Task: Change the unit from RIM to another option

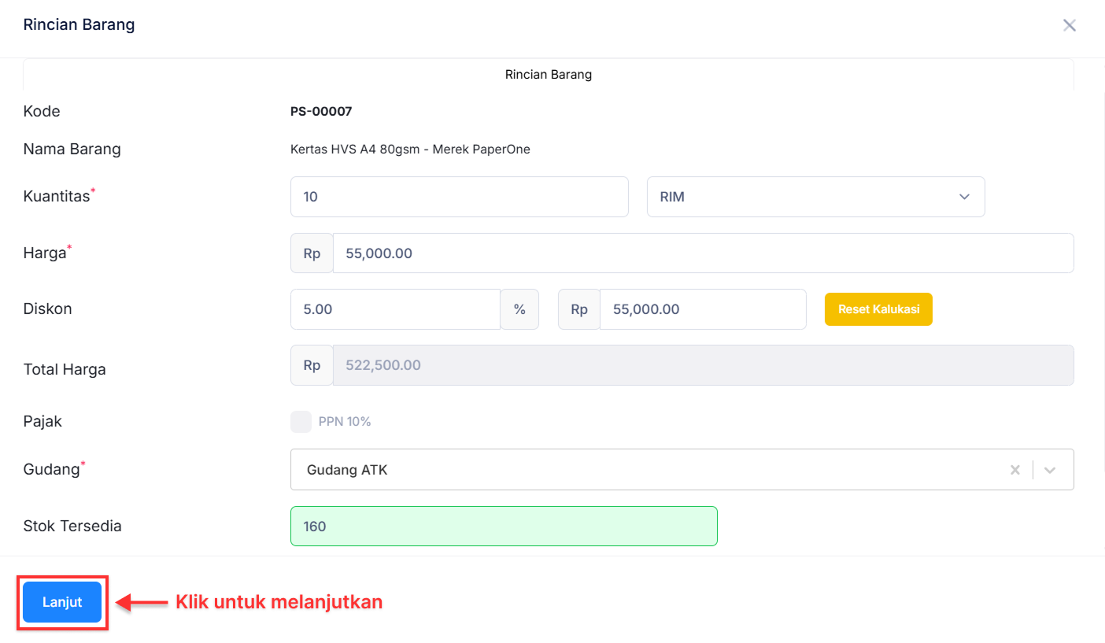Action: pyautogui.click(x=815, y=197)
